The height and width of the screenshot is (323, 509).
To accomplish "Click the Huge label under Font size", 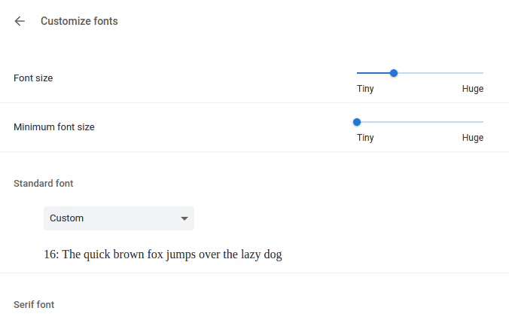I will pos(473,89).
